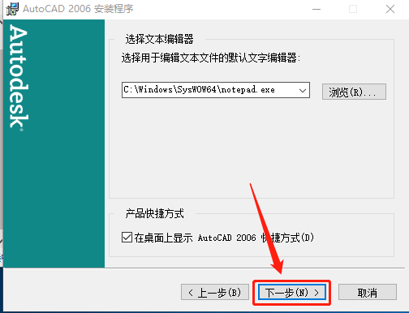409x313 pixels.
Task: Go back with the 上一步(B) button
Action: 215,292
